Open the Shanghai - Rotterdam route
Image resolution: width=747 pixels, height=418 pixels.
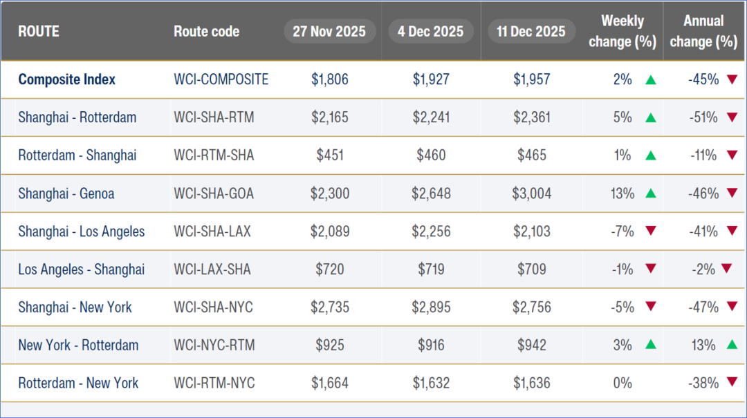(77, 117)
